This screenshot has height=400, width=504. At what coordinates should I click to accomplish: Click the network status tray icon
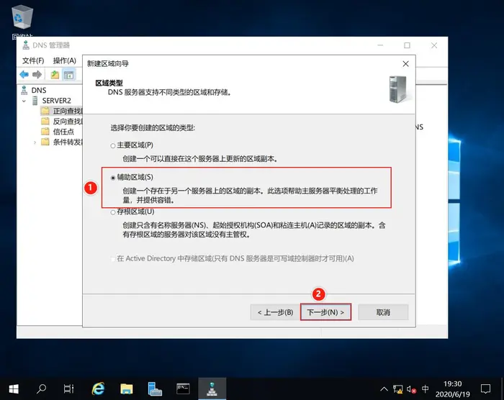pyautogui.click(x=397, y=389)
